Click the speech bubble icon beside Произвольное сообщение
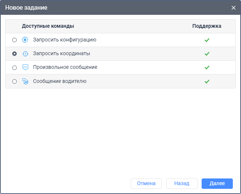 (x=25, y=67)
